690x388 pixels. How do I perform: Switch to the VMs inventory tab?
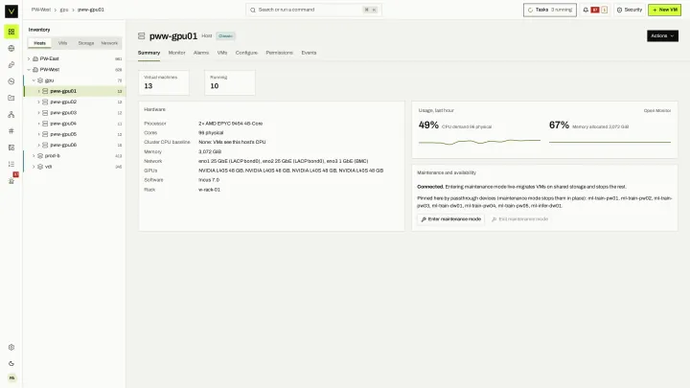click(63, 43)
